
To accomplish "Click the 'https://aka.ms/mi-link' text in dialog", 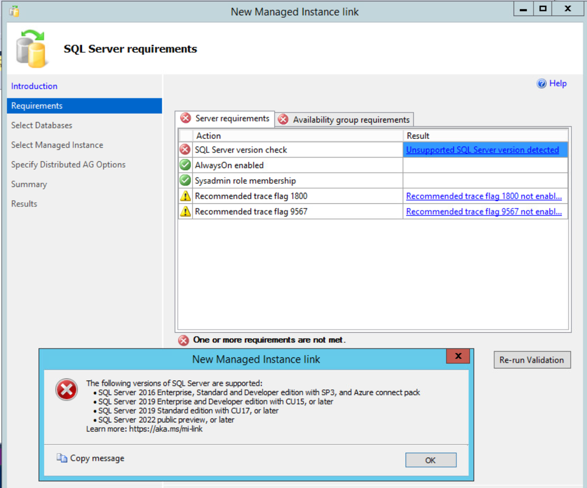I will click(166, 429).
